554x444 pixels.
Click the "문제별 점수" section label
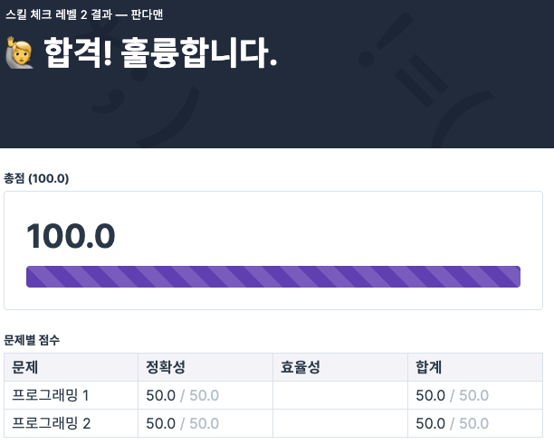coord(32,340)
